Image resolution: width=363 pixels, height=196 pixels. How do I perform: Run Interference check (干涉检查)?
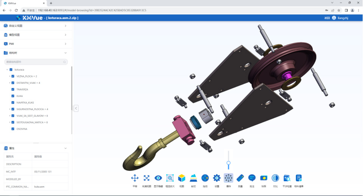tap(287, 178)
